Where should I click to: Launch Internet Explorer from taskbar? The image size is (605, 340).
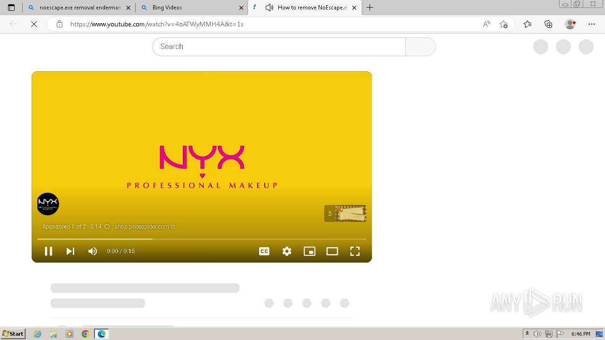[38, 334]
